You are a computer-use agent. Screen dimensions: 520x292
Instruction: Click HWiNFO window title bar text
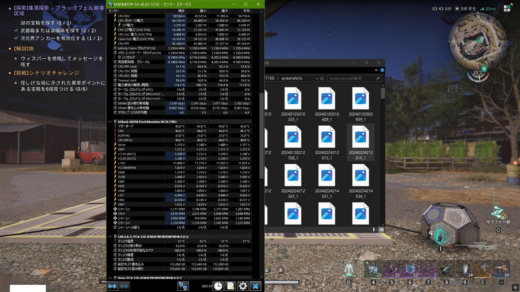click(x=152, y=4)
